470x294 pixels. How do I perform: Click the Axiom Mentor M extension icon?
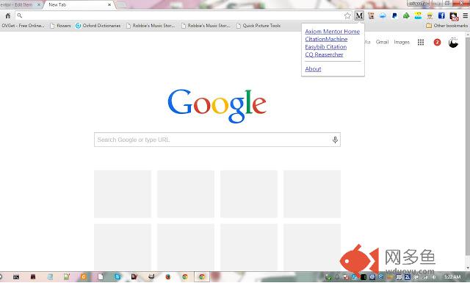pos(359,15)
